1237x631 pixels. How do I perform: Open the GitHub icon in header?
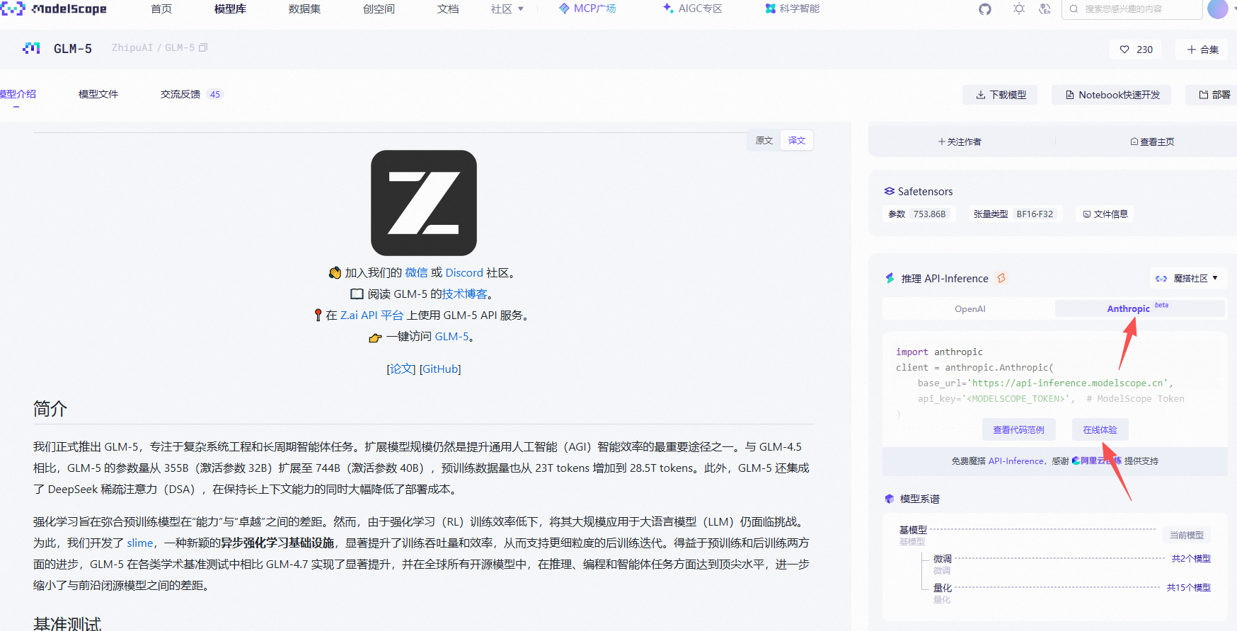click(985, 9)
